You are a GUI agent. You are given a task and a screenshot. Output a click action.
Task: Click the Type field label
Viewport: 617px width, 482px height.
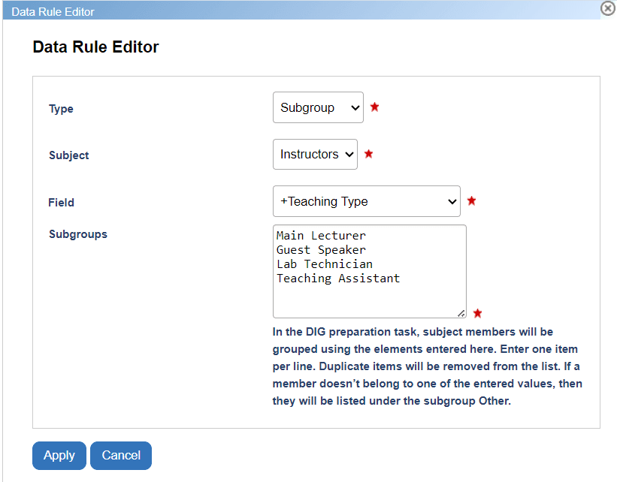(61, 109)
